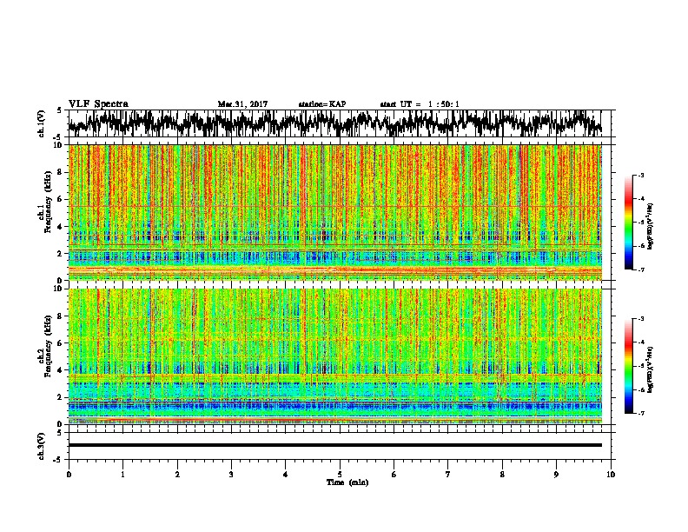The height and width of the screenshot is (532, 688).
Task: Click the "9" tick on the time axis
Action: tap(556, 475)
